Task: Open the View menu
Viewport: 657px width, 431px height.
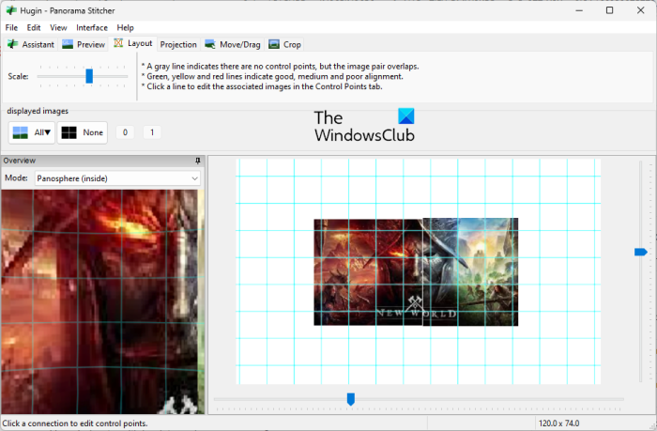Action: click(x=58, y=27)
